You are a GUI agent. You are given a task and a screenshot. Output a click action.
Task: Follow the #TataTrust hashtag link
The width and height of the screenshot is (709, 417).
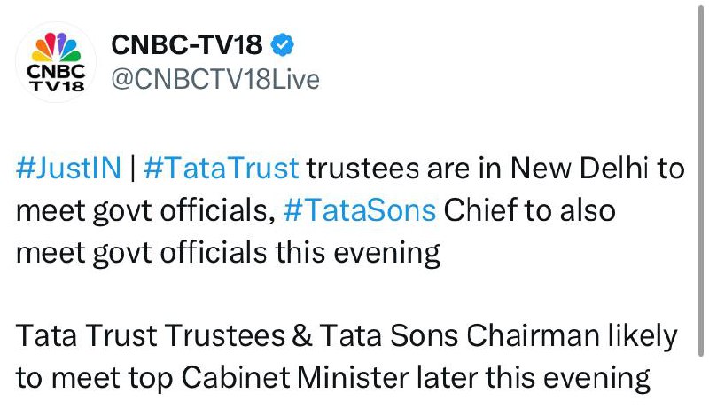pos(221,169)
